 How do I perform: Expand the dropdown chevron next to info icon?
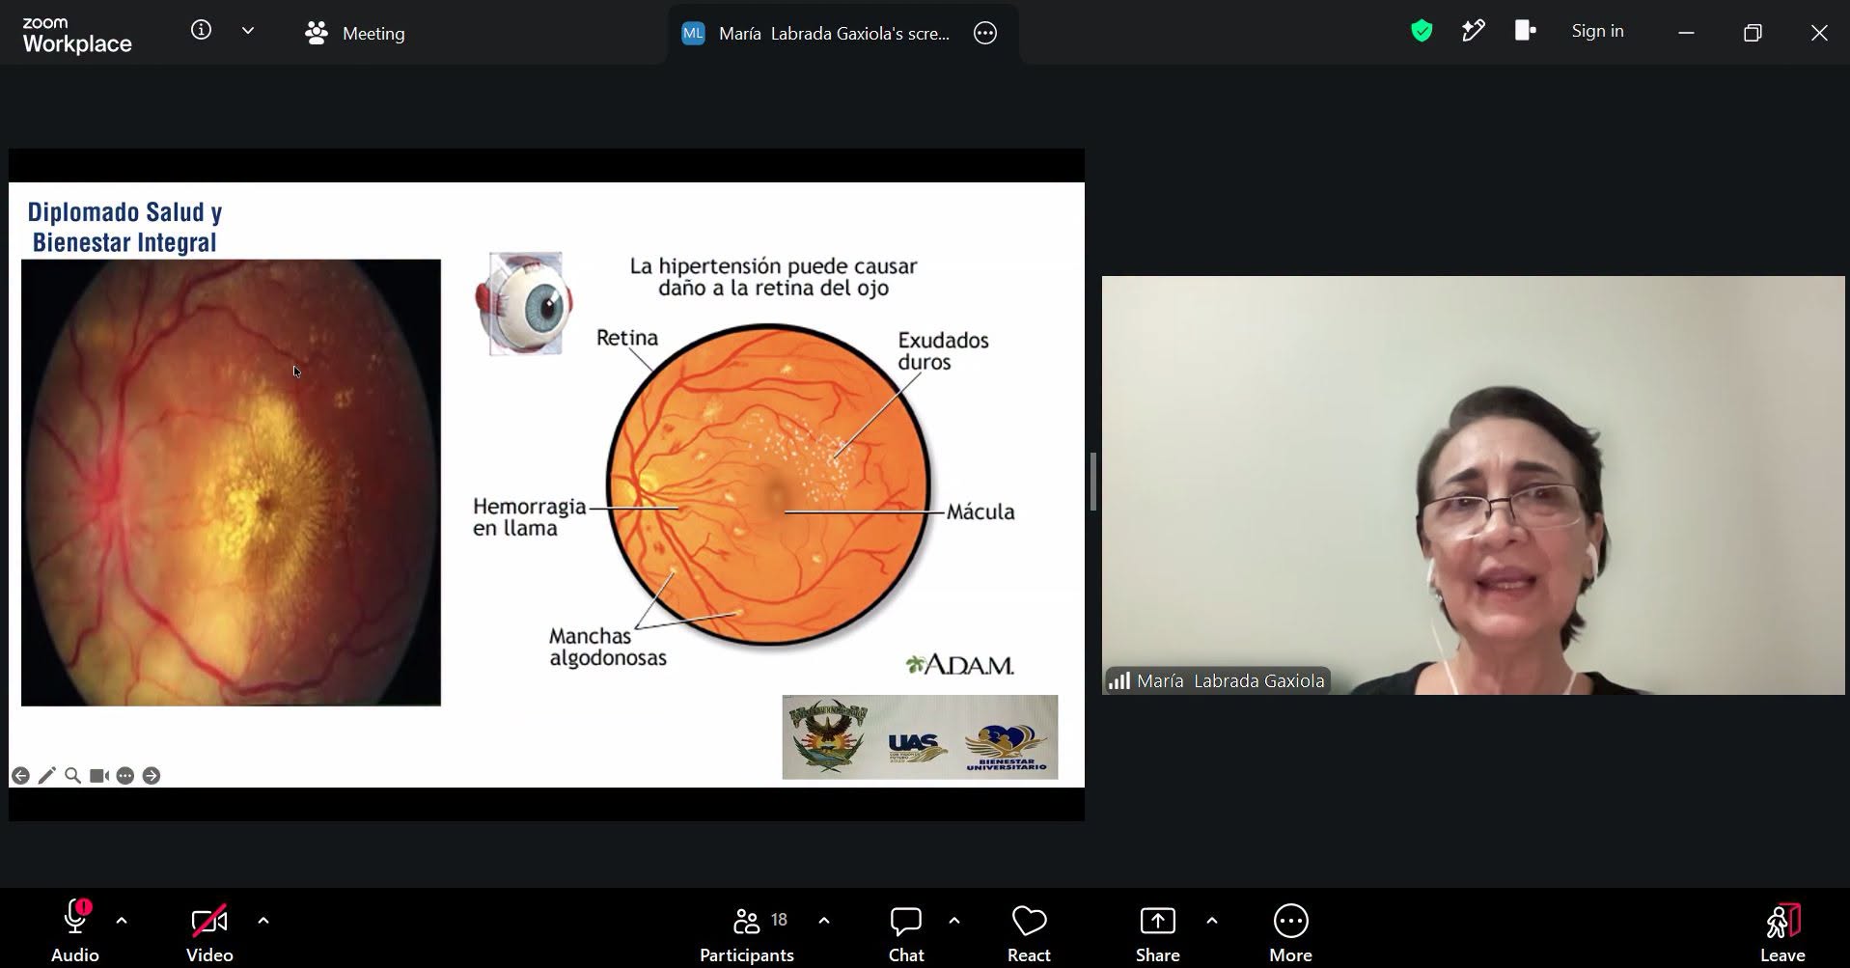(x=248, y=31)
